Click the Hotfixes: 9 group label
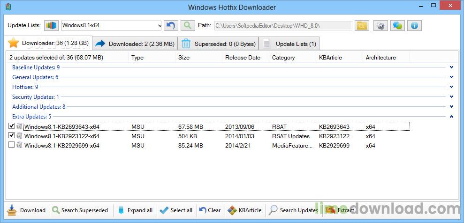464x223 pixels. click(x=25, y=87)
